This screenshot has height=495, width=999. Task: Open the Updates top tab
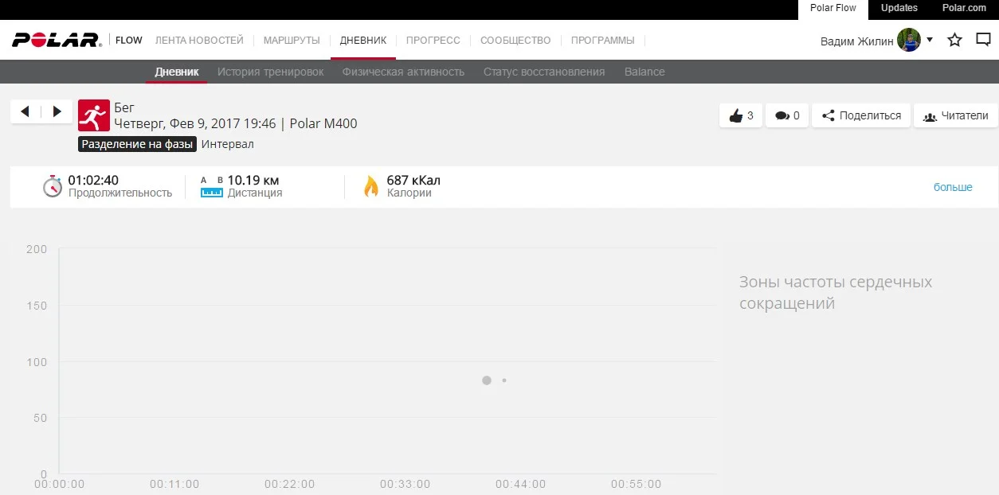tap(899, 8)
